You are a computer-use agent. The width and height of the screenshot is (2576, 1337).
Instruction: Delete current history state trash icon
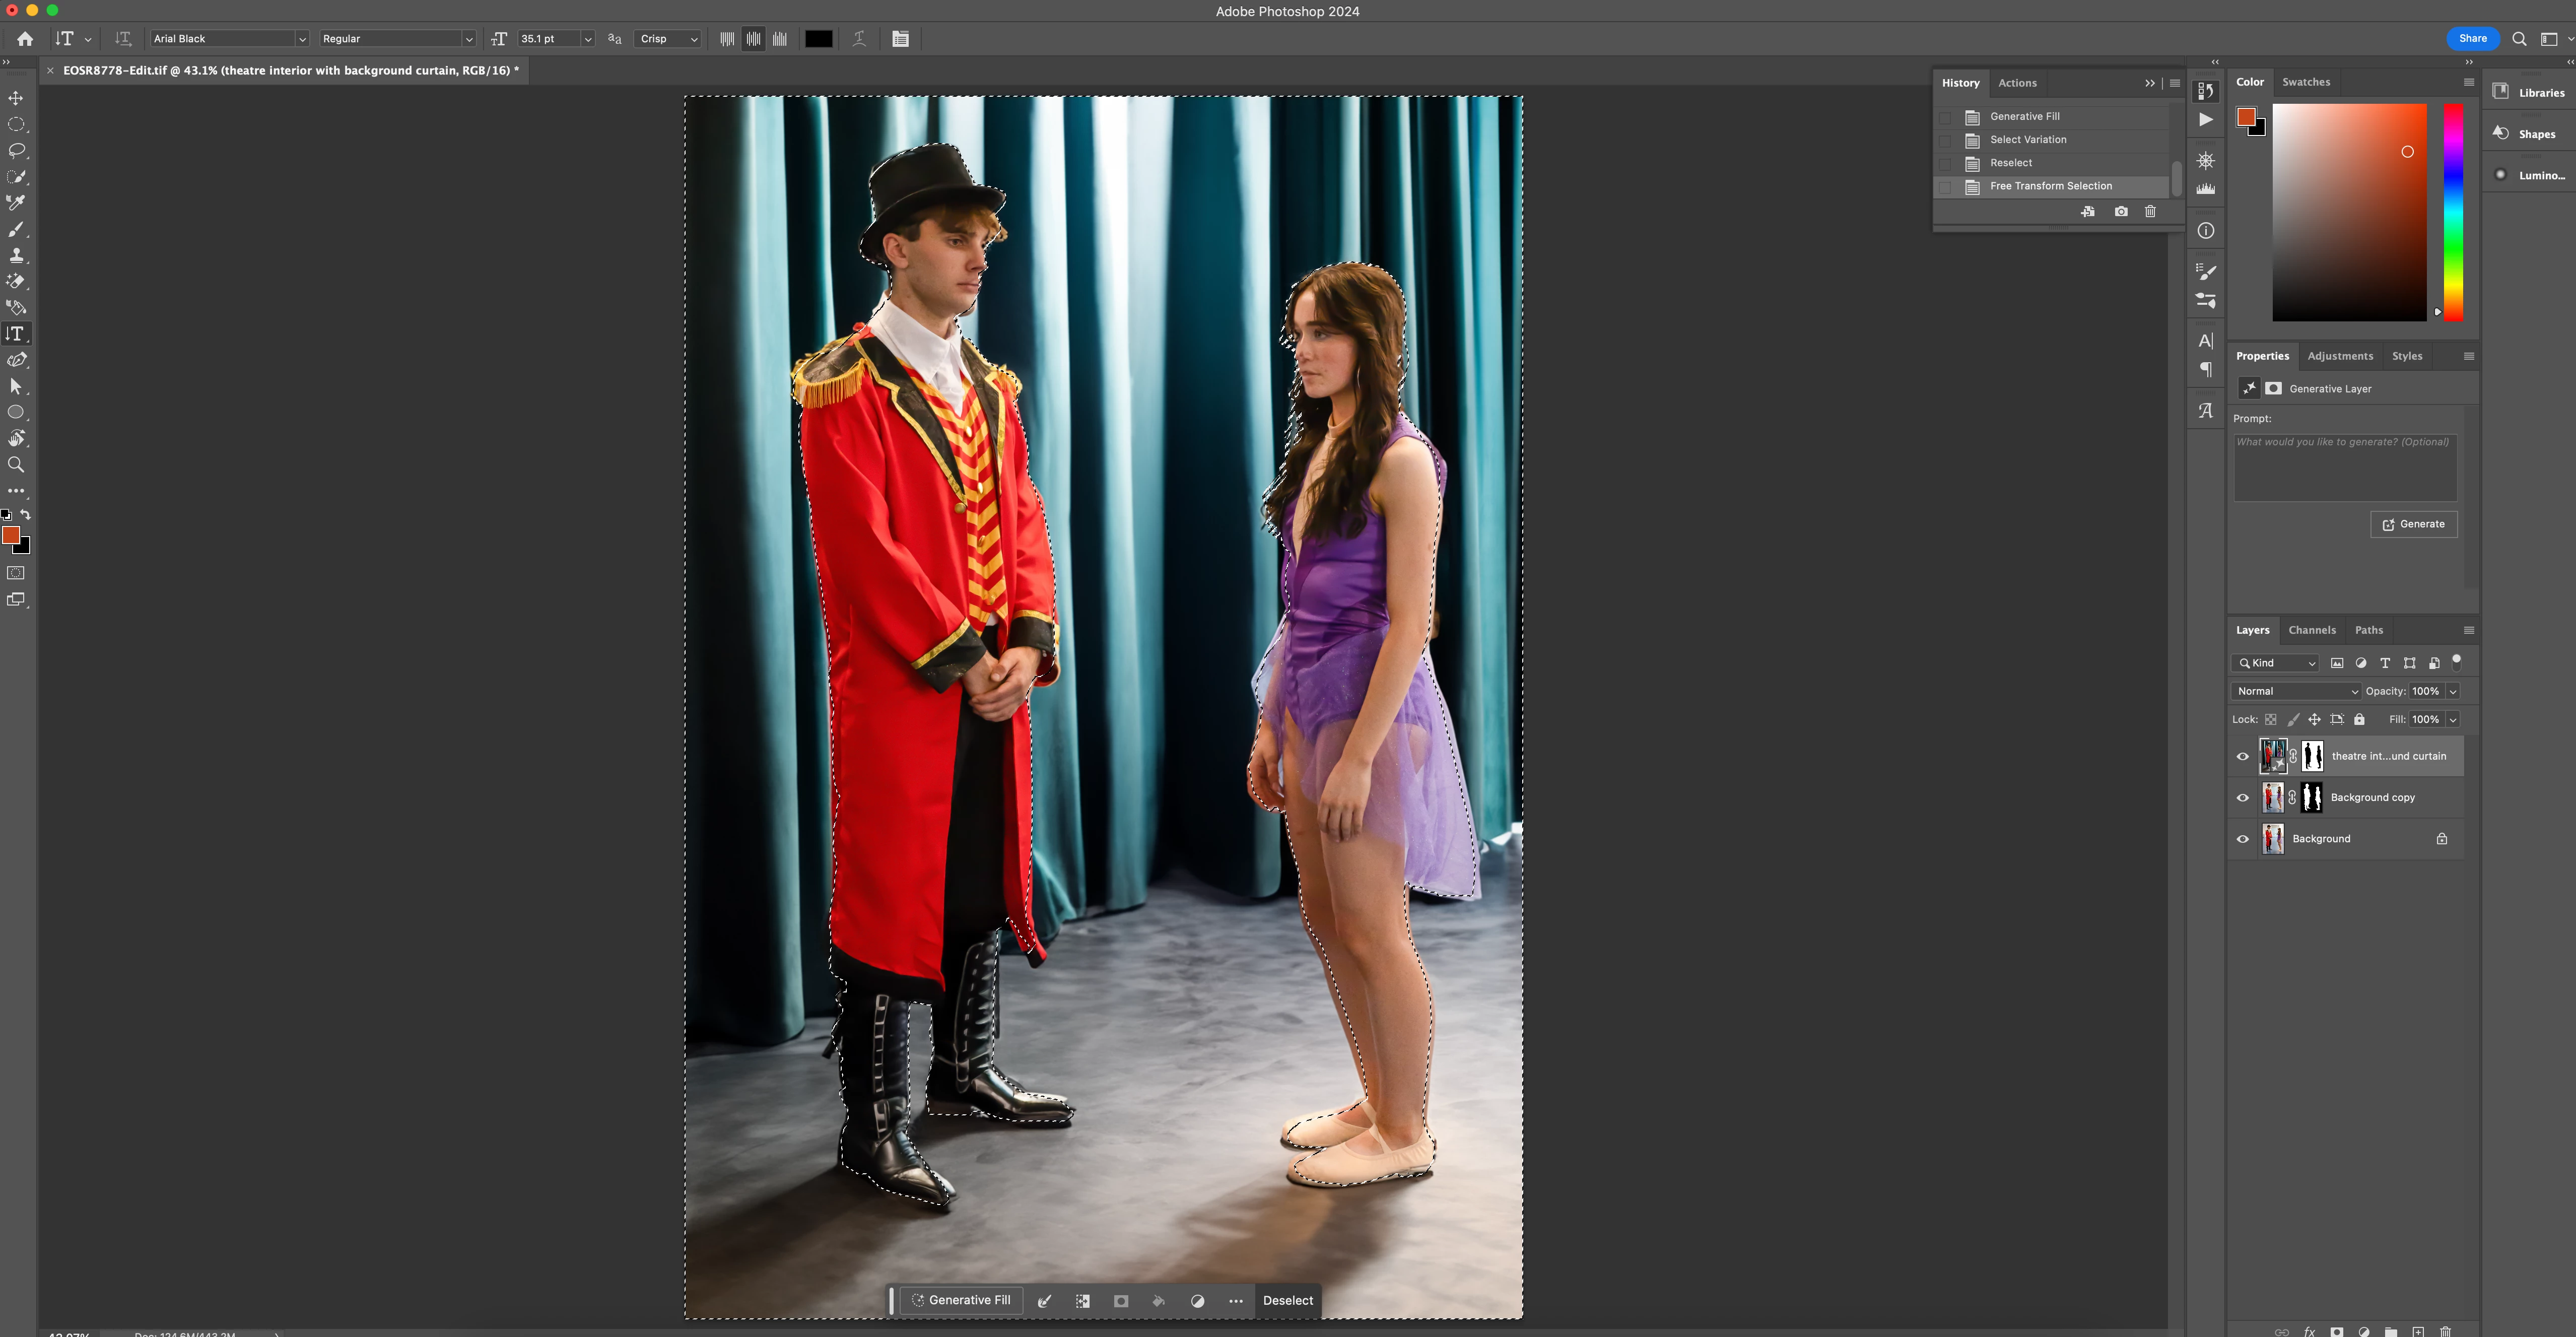click(x=2150, y=212)
